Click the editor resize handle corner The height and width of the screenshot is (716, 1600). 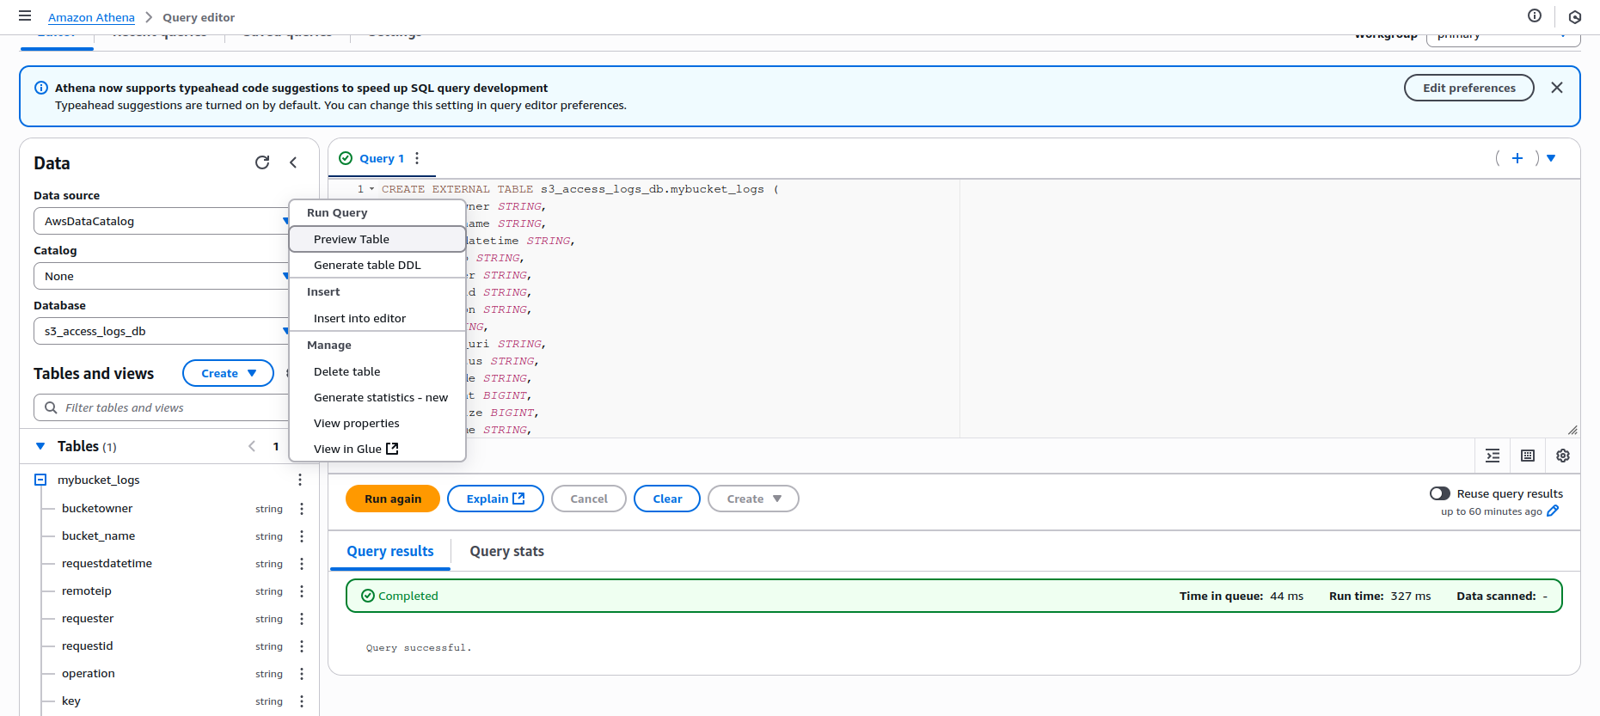click(x=1572, y=430)
